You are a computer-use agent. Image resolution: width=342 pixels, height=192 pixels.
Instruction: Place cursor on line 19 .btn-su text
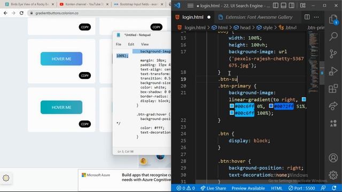coord(228,79)
